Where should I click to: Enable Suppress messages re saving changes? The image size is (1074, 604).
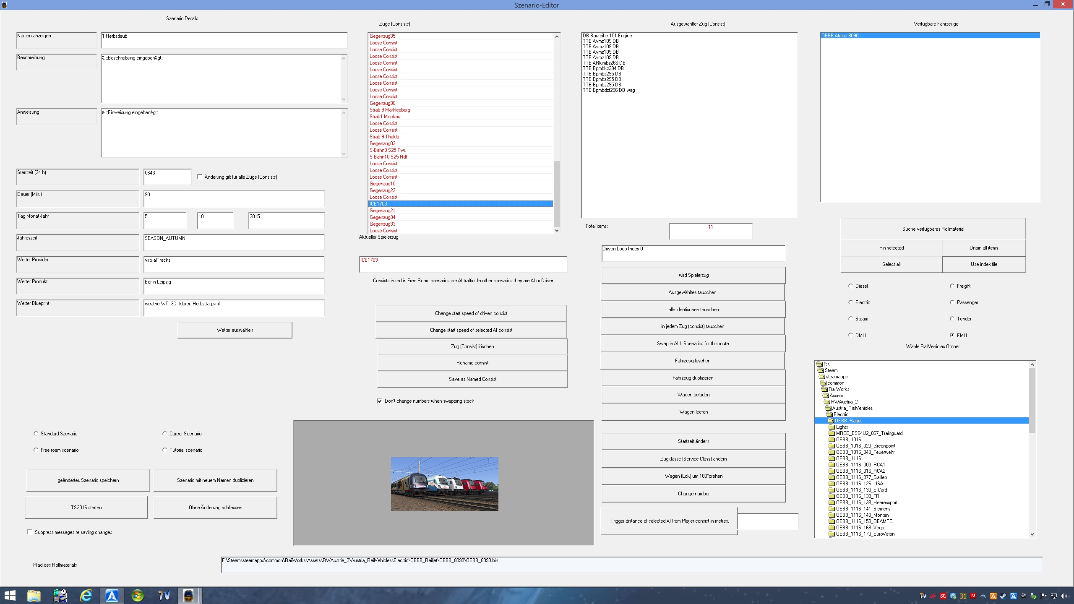tap(30, 532)
